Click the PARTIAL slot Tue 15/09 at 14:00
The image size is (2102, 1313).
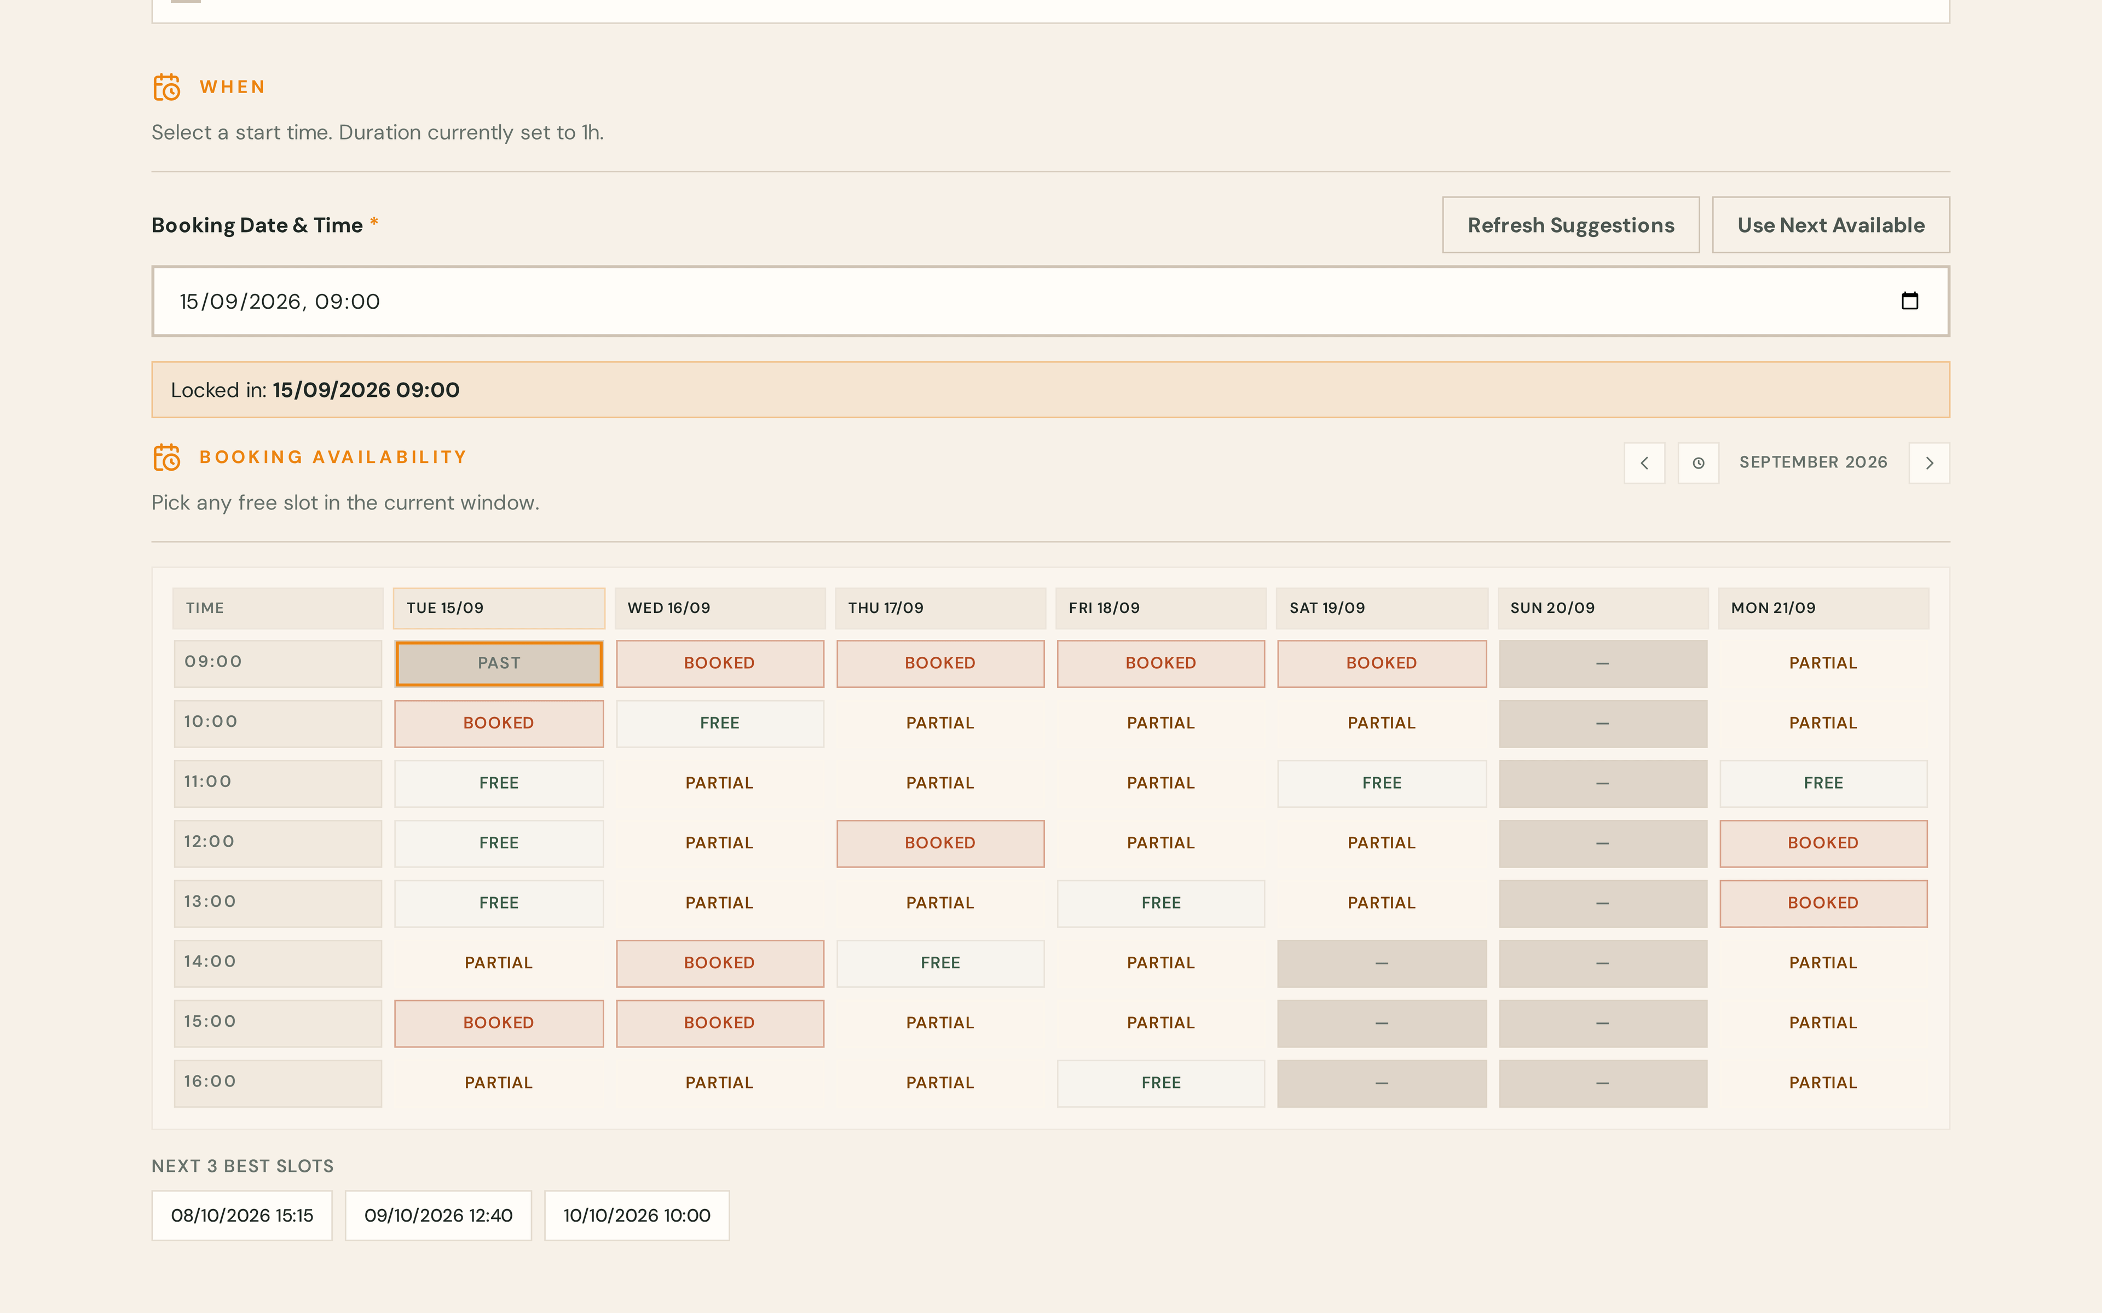(499, 963)
